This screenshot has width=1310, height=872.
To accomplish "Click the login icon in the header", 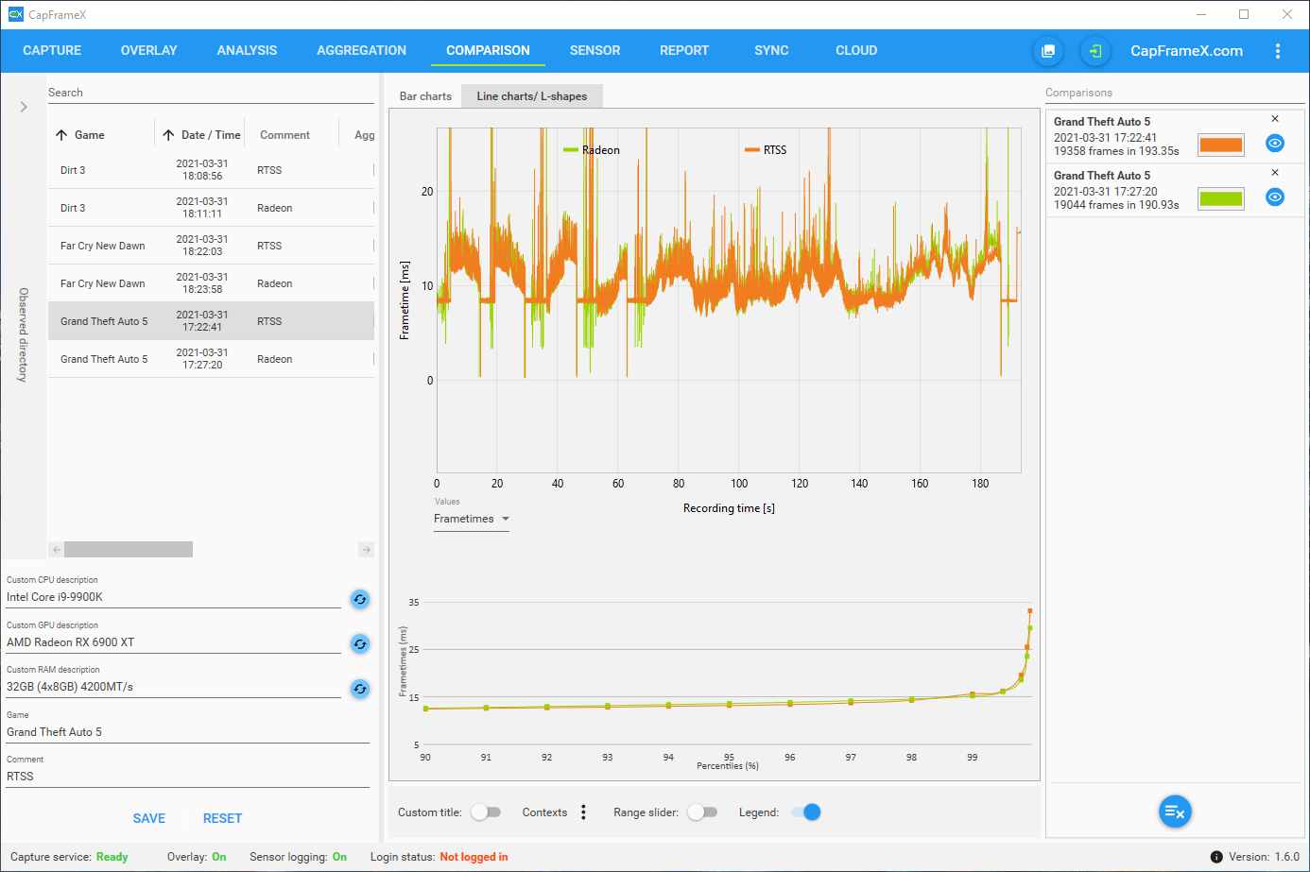I will (1095, 51).
